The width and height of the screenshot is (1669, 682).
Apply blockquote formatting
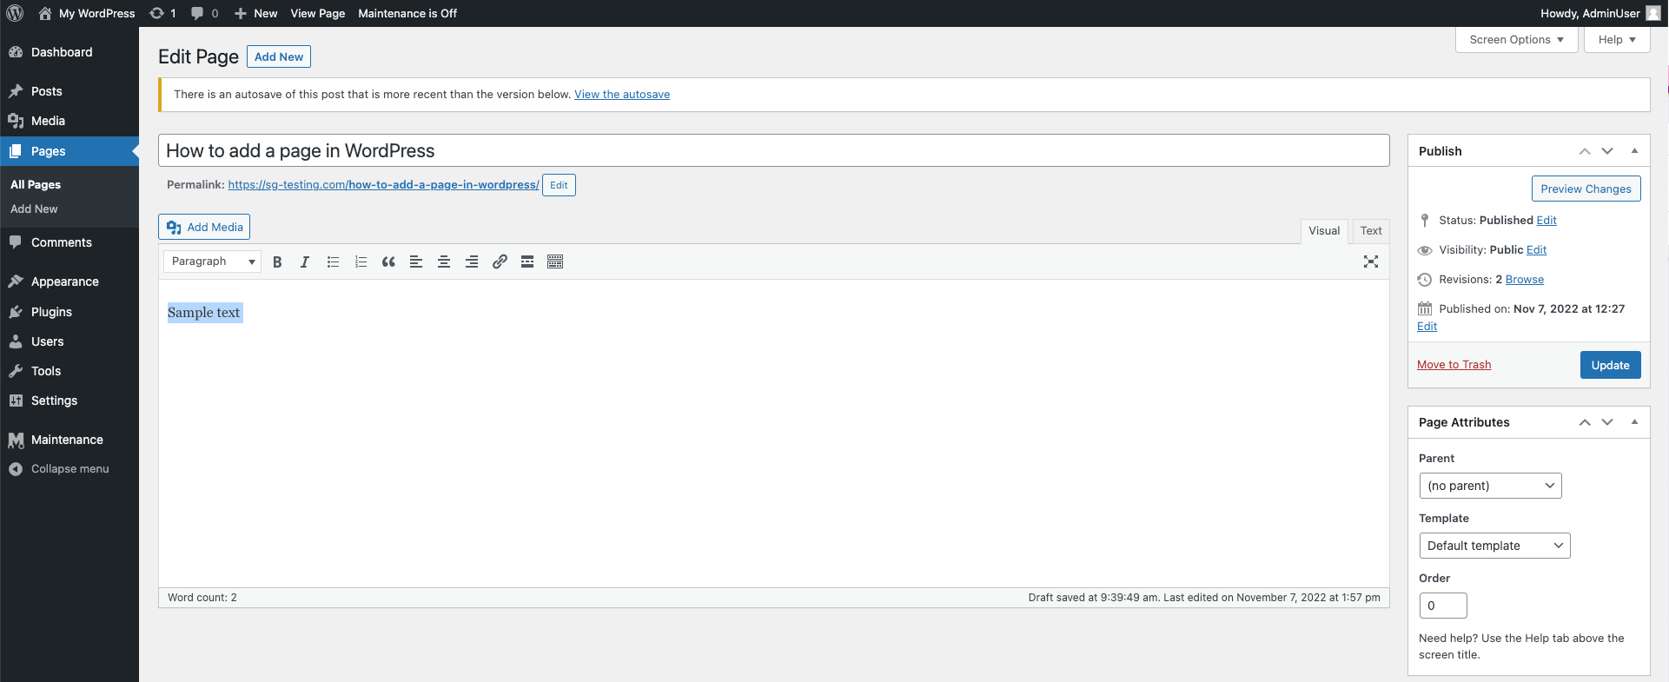click(388, 262)
